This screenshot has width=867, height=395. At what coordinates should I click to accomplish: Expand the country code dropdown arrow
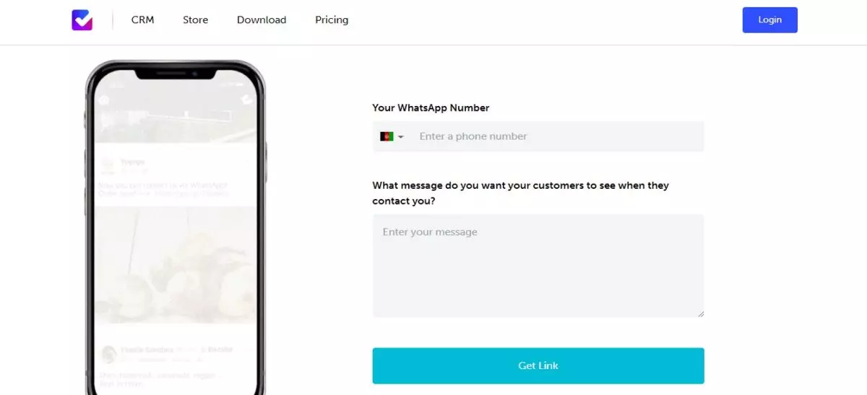[x=401, y=137]
